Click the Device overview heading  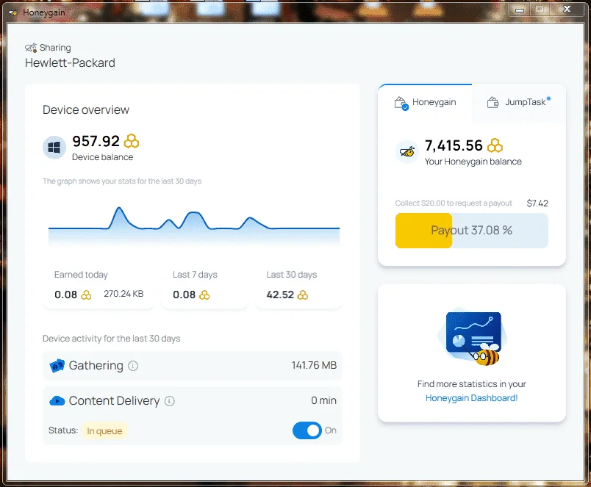(86, 110)
